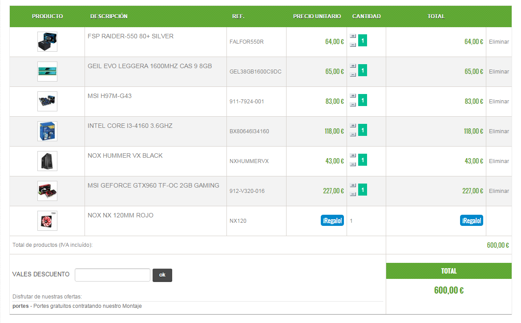Open MSI H97M-G43 product description link
This screenshot has height=323, width=521.
[x=109, y=96]
